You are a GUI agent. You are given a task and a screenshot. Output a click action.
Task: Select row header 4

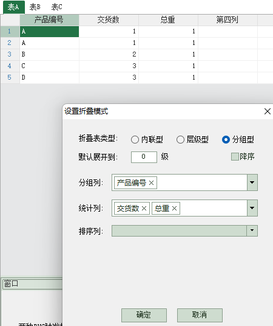(10, 66)
